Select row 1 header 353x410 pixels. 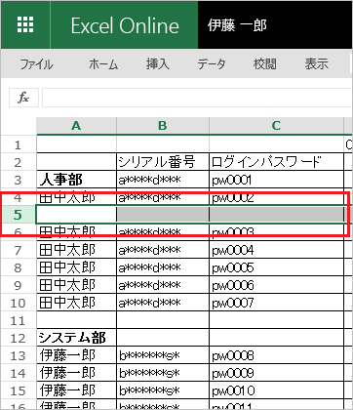18,144
